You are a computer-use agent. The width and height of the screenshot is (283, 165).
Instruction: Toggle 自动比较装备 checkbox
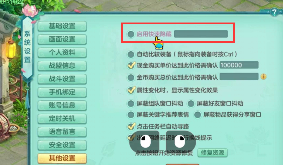(131, 54)
